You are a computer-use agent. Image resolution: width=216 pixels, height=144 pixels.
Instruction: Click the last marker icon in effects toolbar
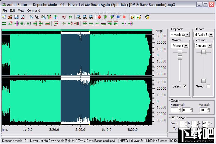click(130, 23)
